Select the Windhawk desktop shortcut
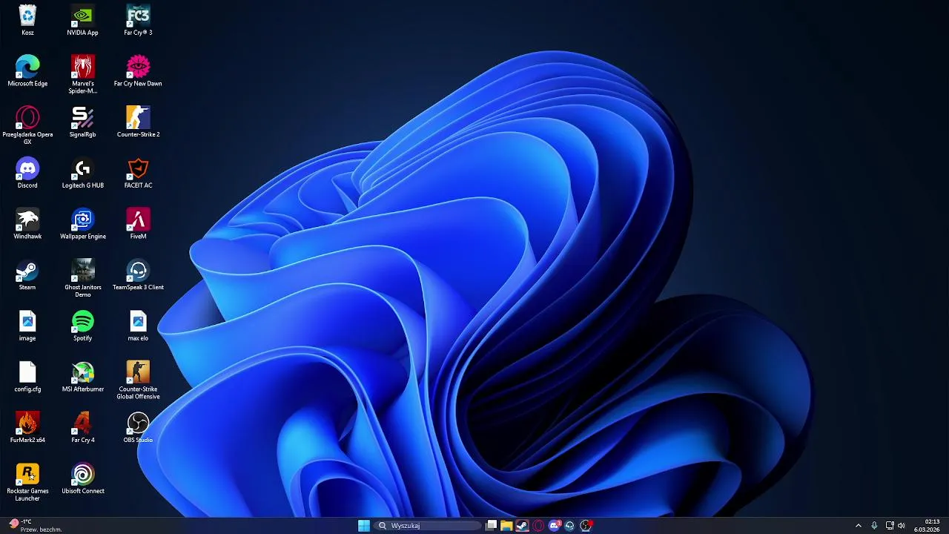 pos(27,224)
